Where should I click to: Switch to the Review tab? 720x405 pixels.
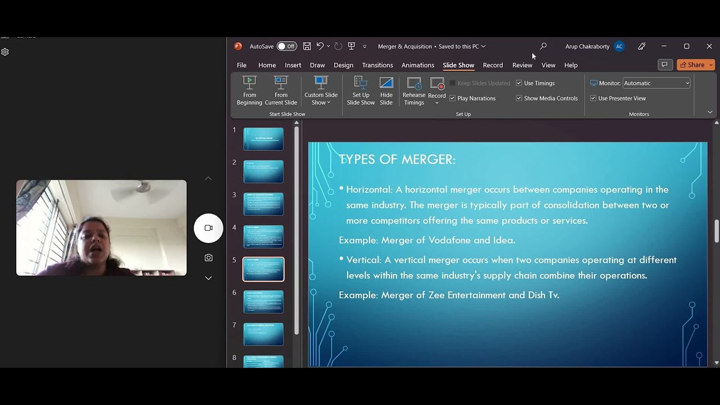point(522,65)
